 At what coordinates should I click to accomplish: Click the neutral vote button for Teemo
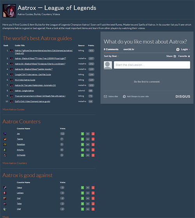[88, 139]
